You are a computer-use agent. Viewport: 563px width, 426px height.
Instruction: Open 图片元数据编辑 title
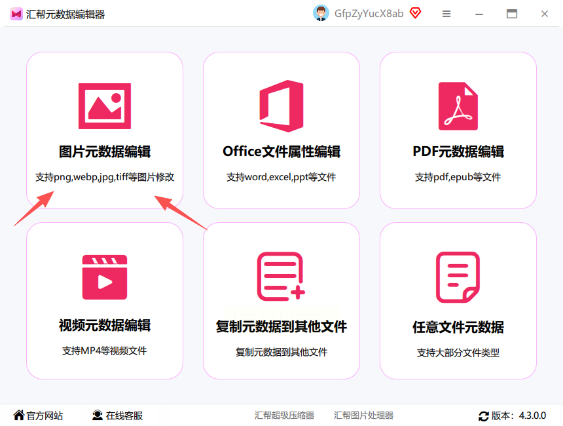click(x=105, y=151)
